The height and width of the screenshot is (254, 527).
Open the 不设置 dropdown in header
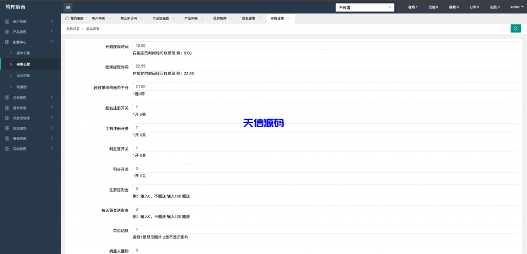coord(365,7)
